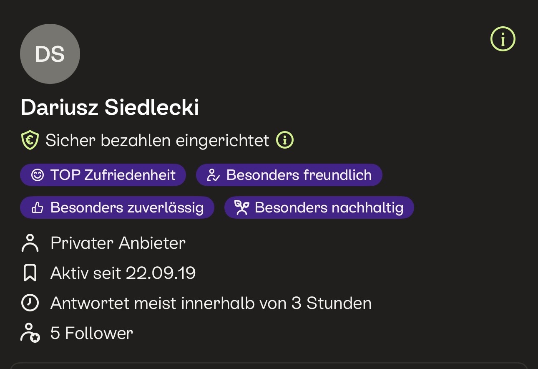Tap the Sicher bezahlen eingerichtet label
The height and width of the screenshot is (369, 538).
(x=157, y=140)
